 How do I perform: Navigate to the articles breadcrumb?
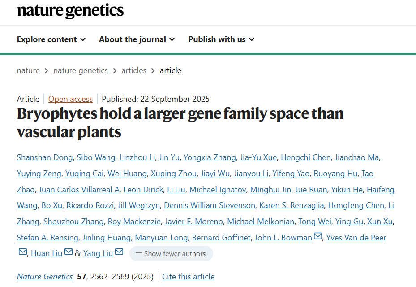[134, 70]
